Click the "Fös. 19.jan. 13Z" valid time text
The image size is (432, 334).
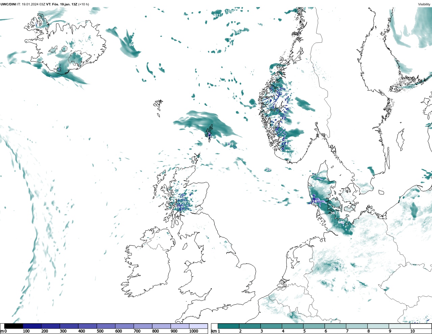[x=65, y=4]
